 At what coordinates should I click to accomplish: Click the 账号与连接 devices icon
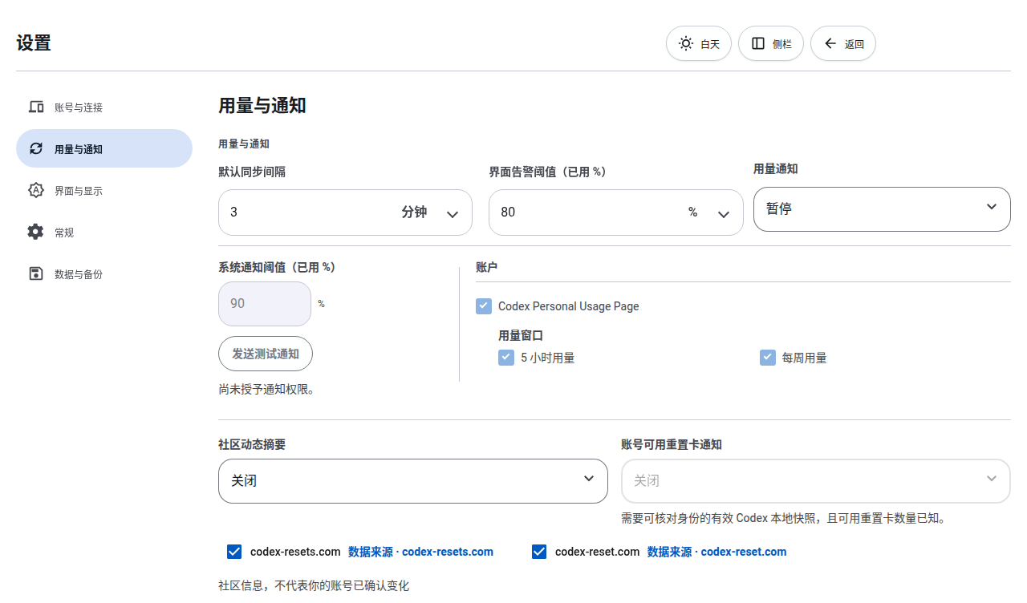click(35, 107)
